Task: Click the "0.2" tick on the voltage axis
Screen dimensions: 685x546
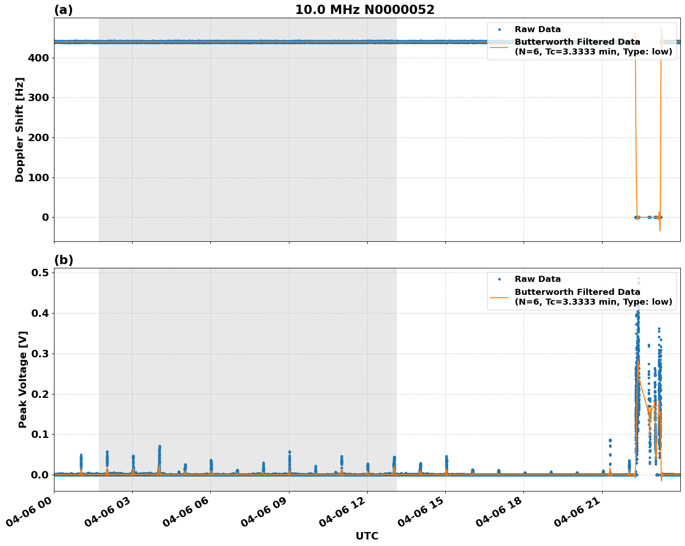Action: coord(40,394)
